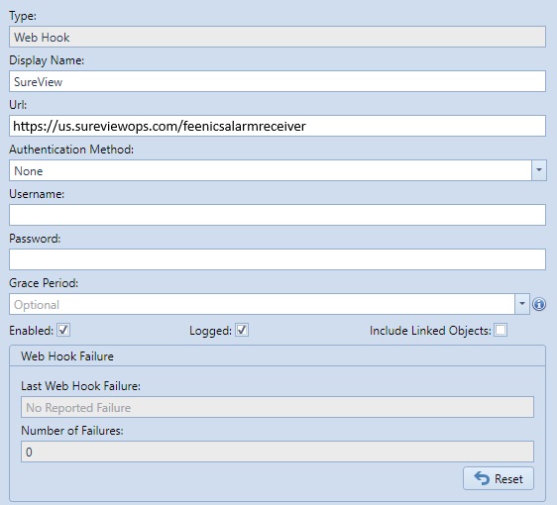This screenshot has width=557, height=505.
Task: Open the Authentication Method dropdown arrow
Action: click(x=539, y=170)
